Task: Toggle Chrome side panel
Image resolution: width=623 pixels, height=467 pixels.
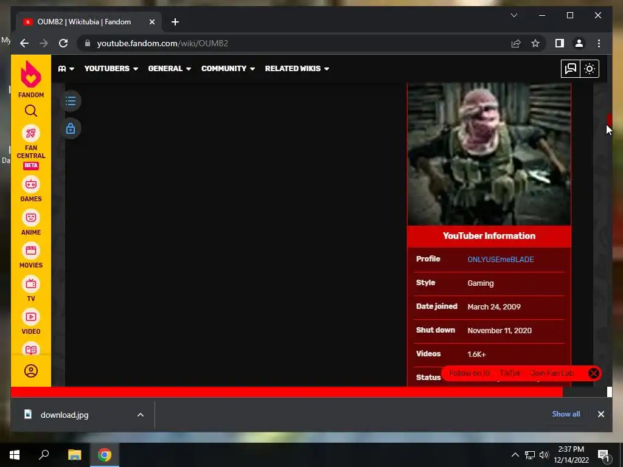Action: 560,43
